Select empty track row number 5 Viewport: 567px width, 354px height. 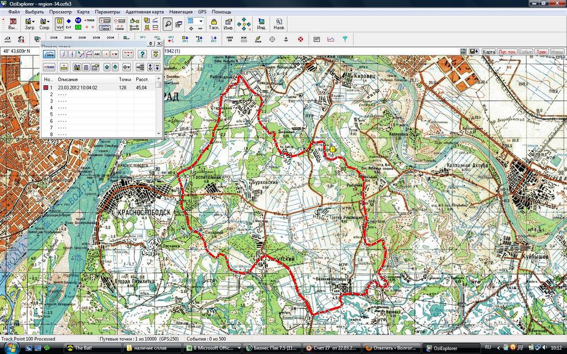[x=99, y=114]
